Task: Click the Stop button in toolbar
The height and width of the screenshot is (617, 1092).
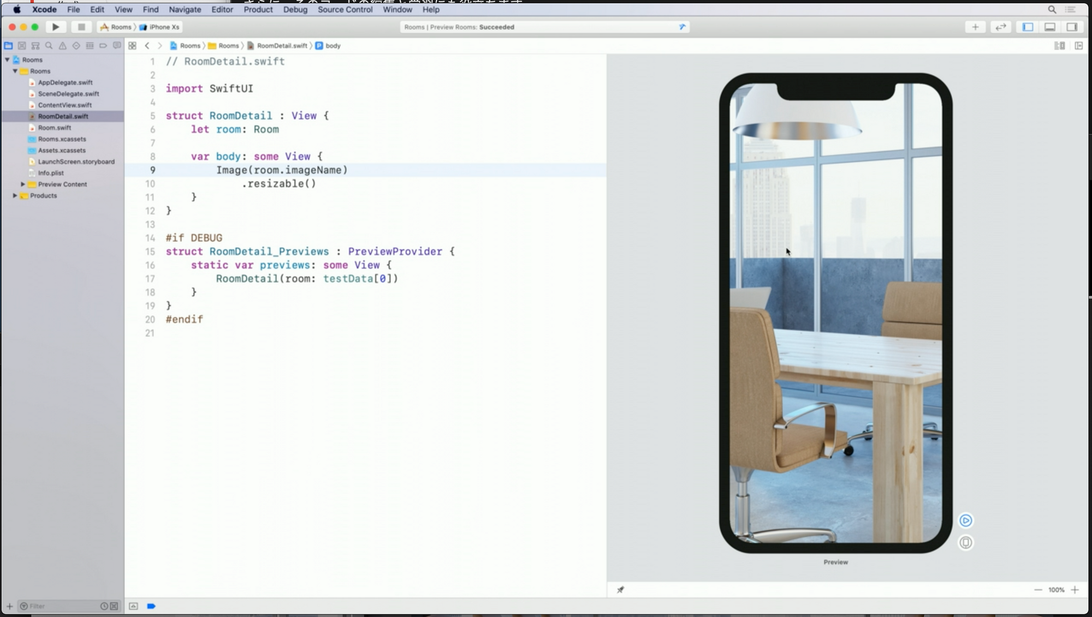Action: click(81, 27)
